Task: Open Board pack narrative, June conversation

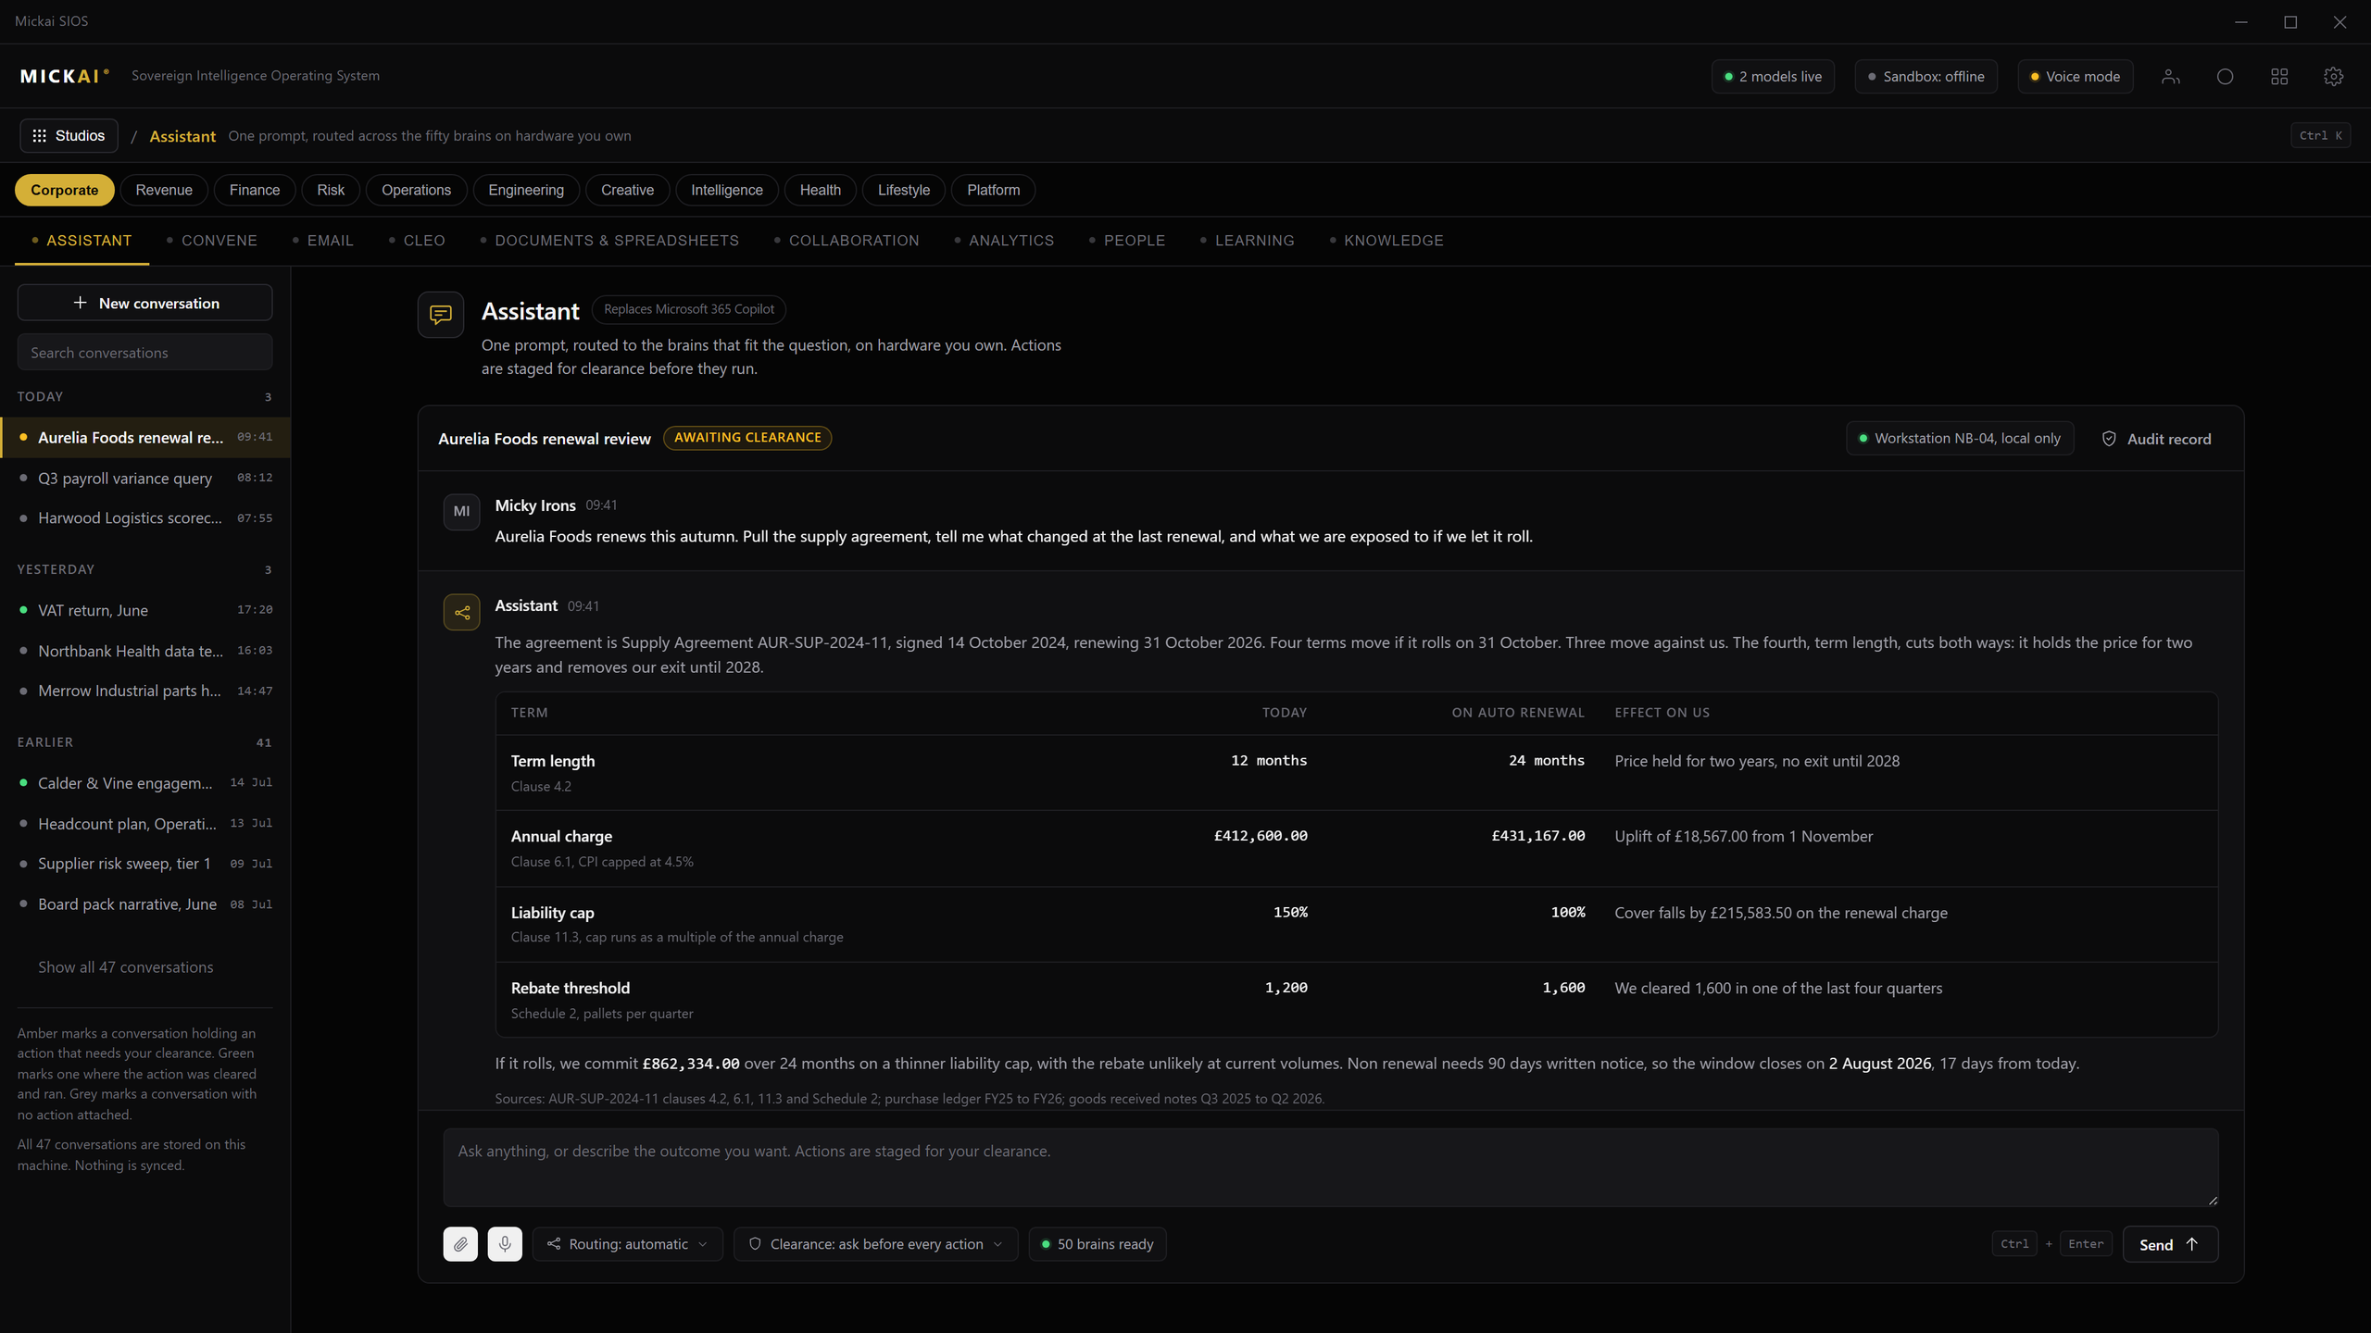Action: [x=145, y=904]
